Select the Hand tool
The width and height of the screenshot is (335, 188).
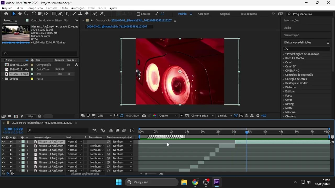coord(20,14)
